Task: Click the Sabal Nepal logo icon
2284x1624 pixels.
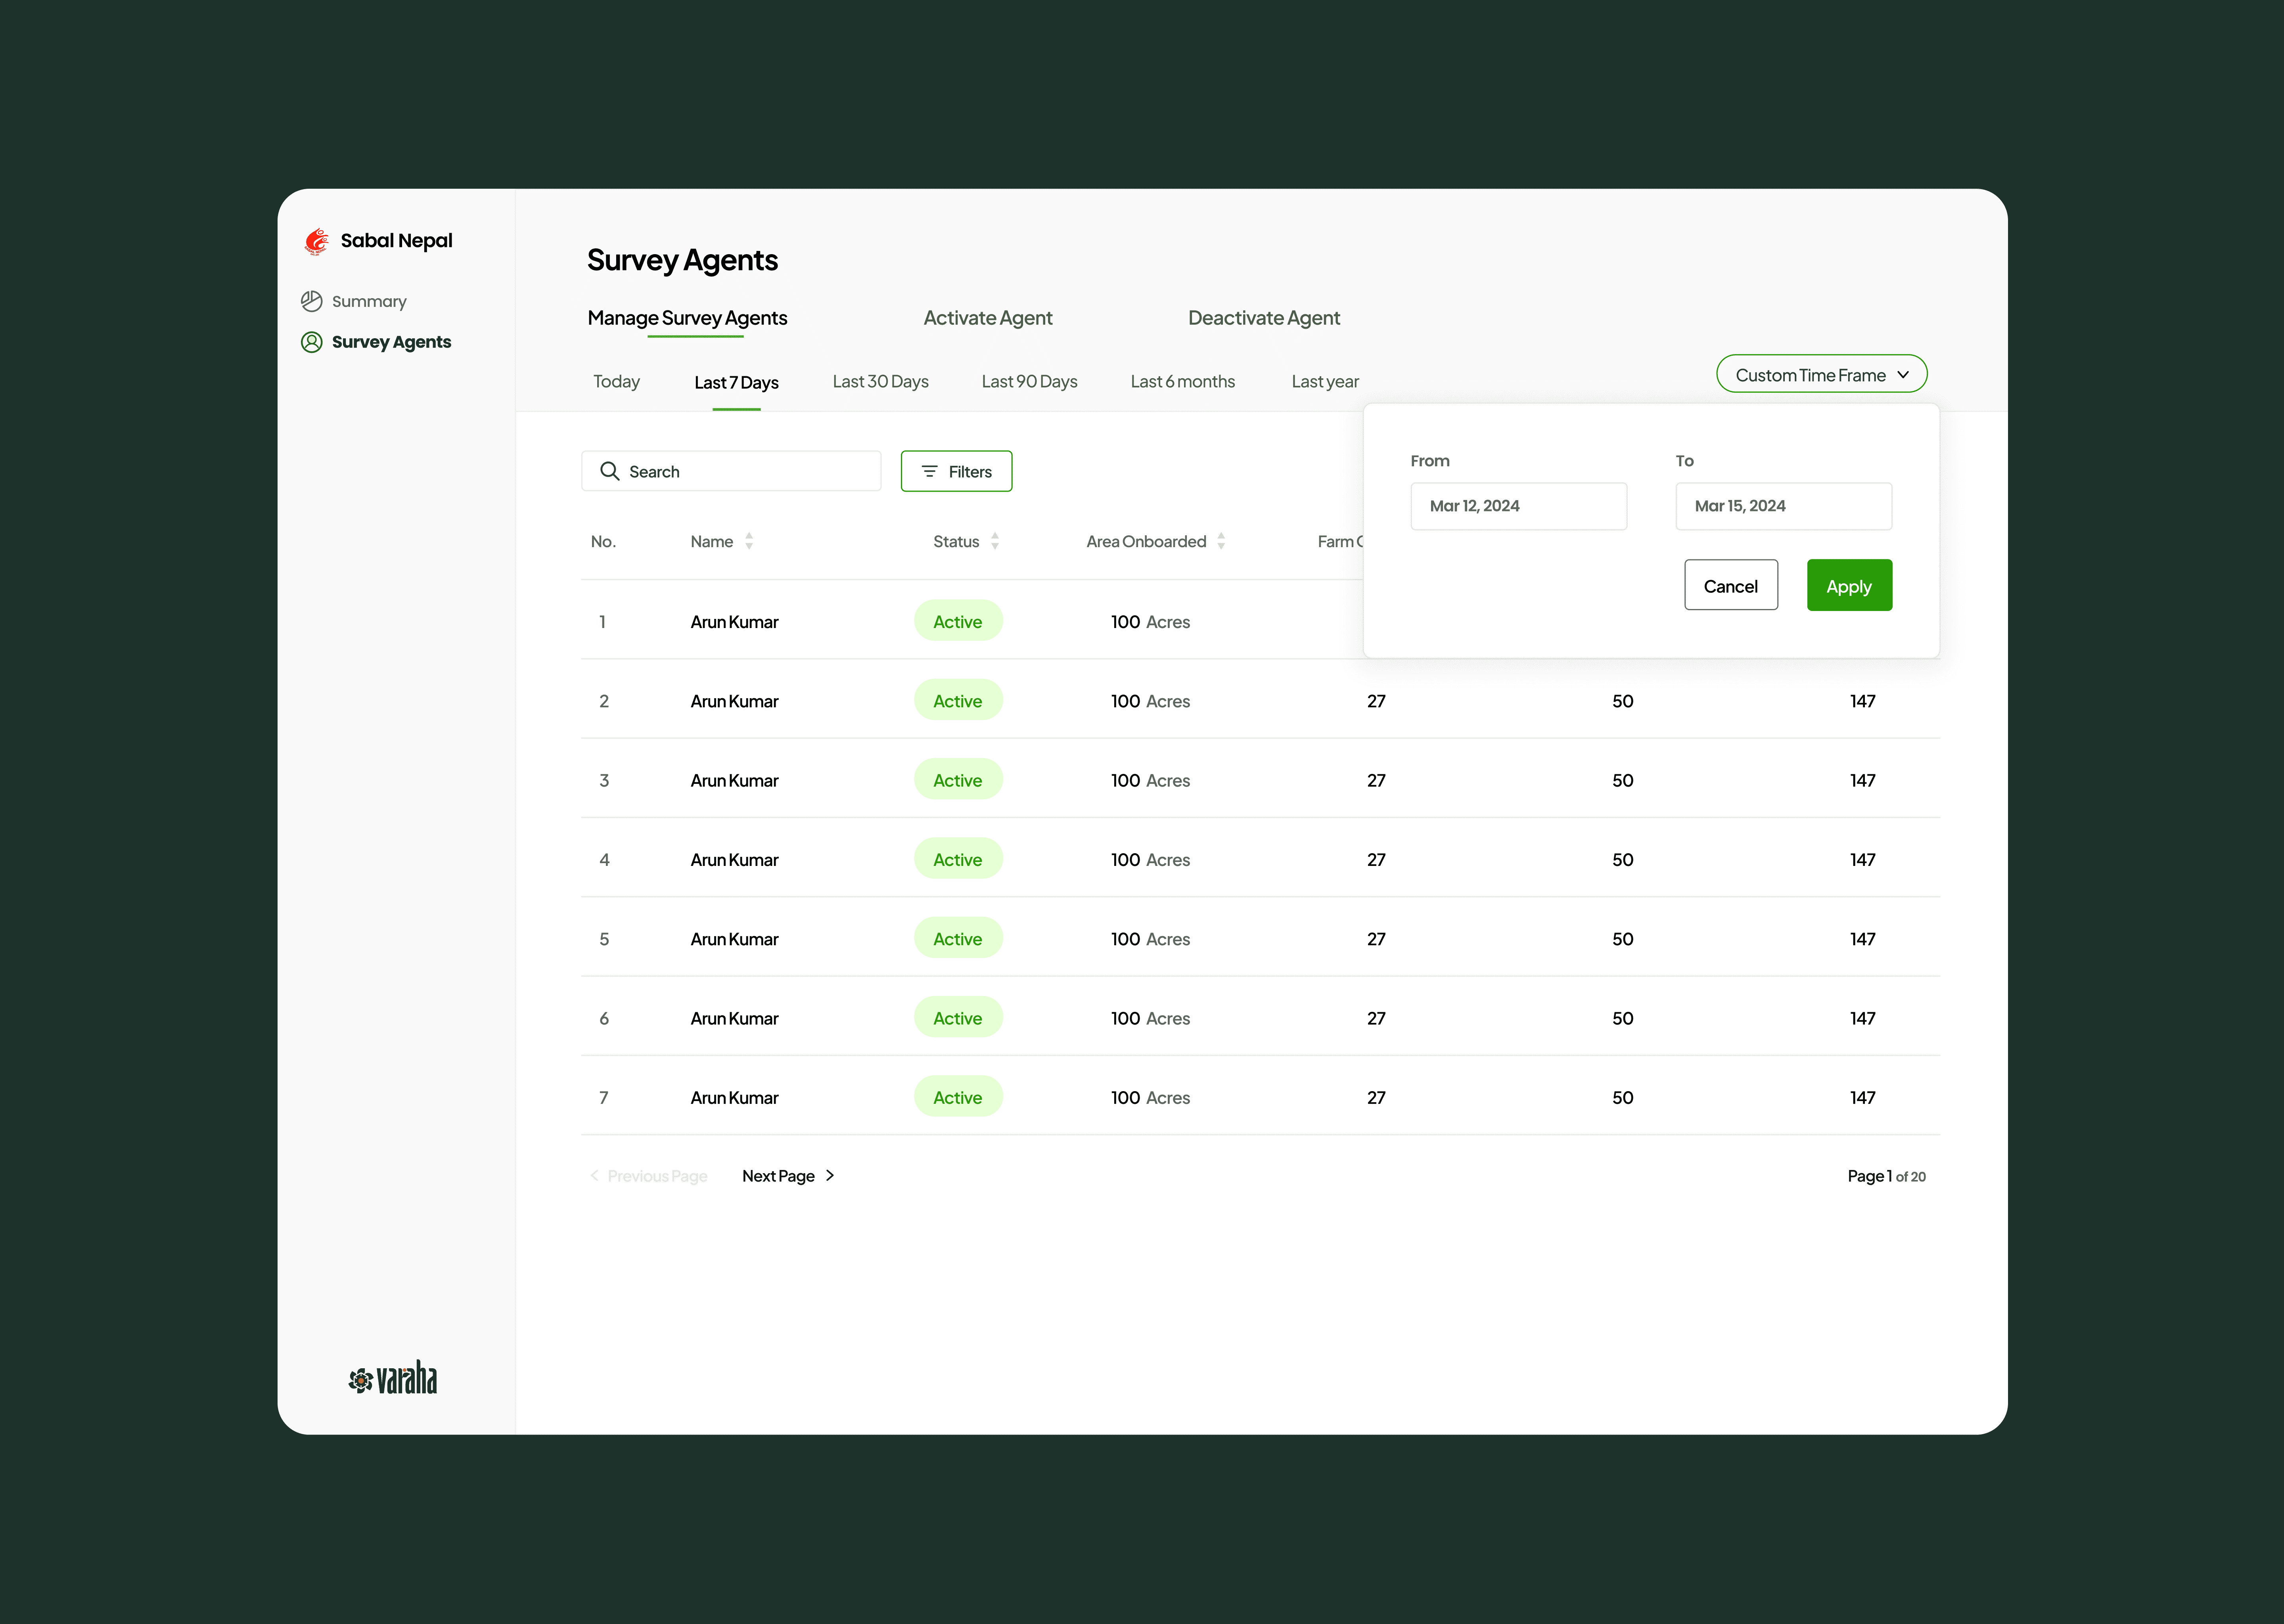Action: pyautogui.click(x=316, y=241)
